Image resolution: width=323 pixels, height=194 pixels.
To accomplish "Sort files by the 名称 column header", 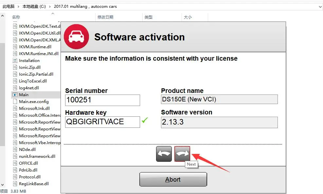I will click(x=16, y=17).
